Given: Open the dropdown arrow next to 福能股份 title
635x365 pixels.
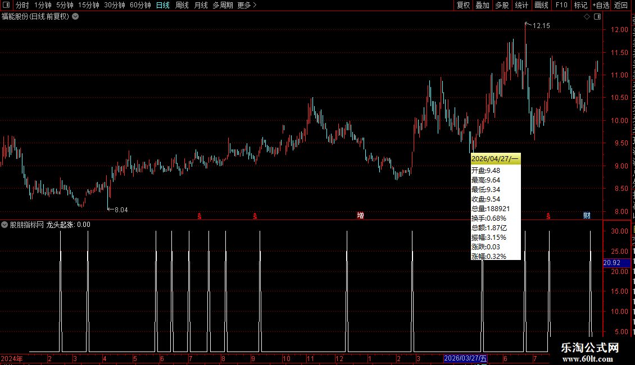Looking at the screenshot, I should click(75, 17).
